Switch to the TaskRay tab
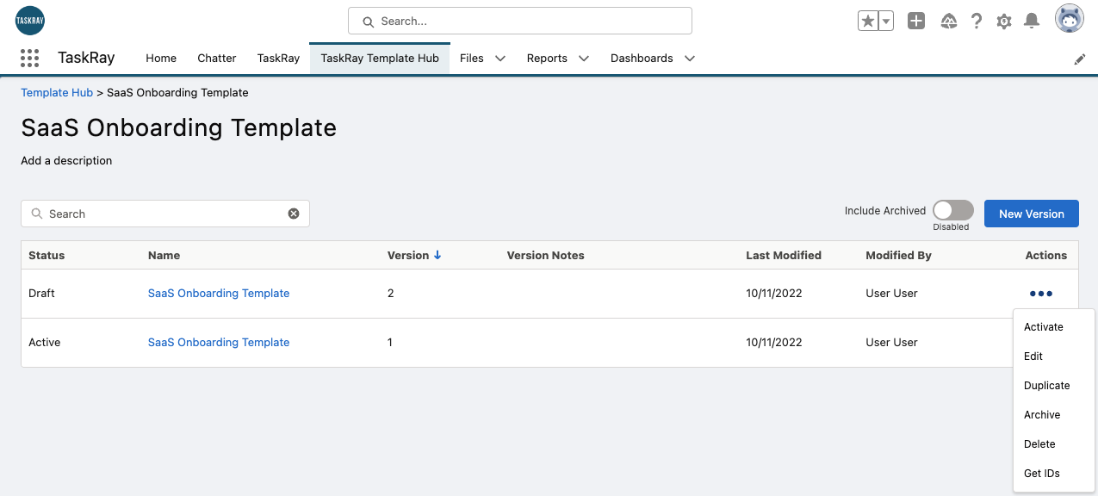Screen dimensions: 1098x496 tap(278, 59)
